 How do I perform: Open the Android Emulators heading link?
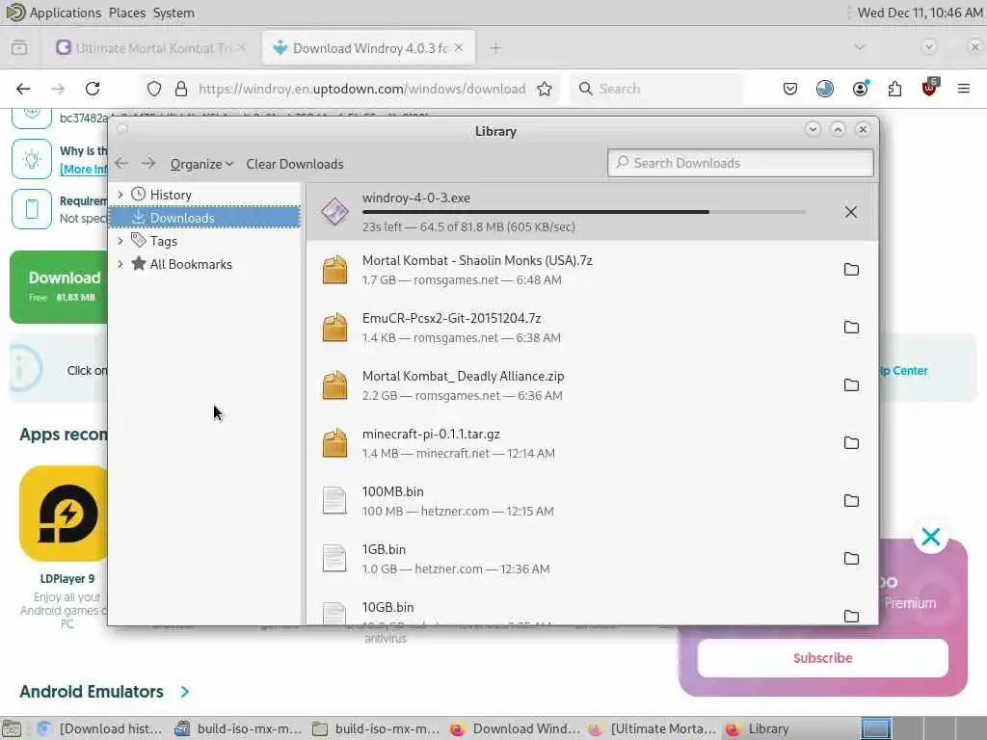[92, 692]
